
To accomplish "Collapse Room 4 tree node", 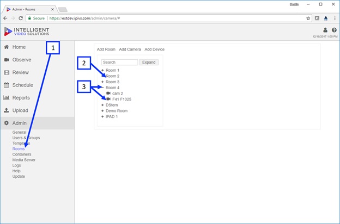I will point(102,88).
